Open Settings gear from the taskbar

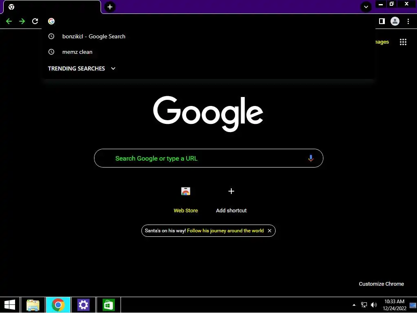tap(83, 305)
